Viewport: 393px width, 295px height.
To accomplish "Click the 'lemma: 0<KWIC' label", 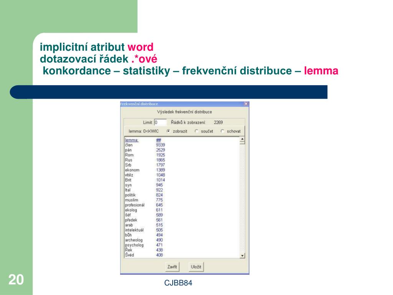I will point(144,131).
